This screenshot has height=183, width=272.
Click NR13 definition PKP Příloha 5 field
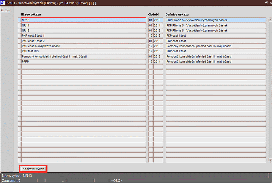(216, 20)
